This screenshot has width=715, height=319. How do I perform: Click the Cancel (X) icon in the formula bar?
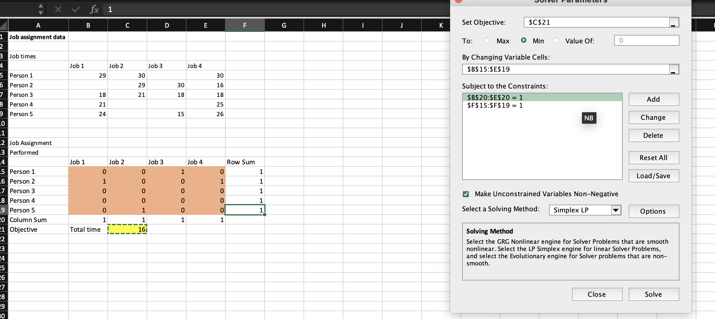(x=58, y=9)
